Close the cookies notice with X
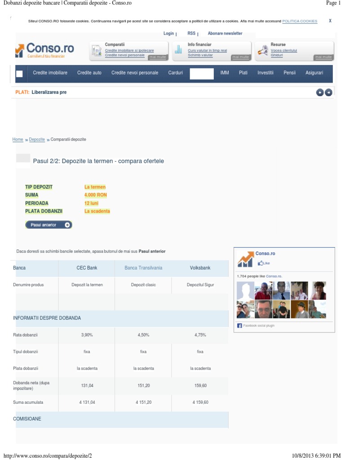The width and height of the screenshot is (345, 460). 330,21
